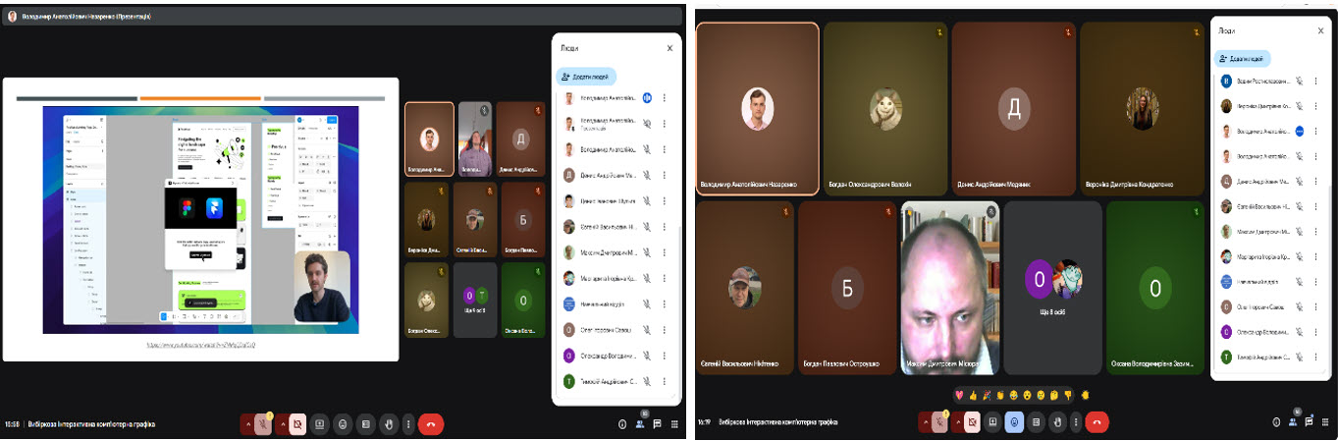Raise hand in the left meeting toolbar
The image size is (1338, 441).
point(390,423)
